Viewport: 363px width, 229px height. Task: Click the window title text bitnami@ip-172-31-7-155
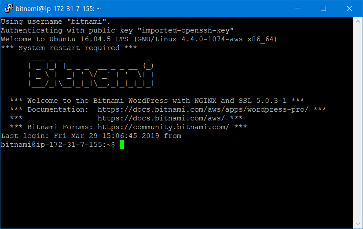pyautogui.click(x=58, y=8)
